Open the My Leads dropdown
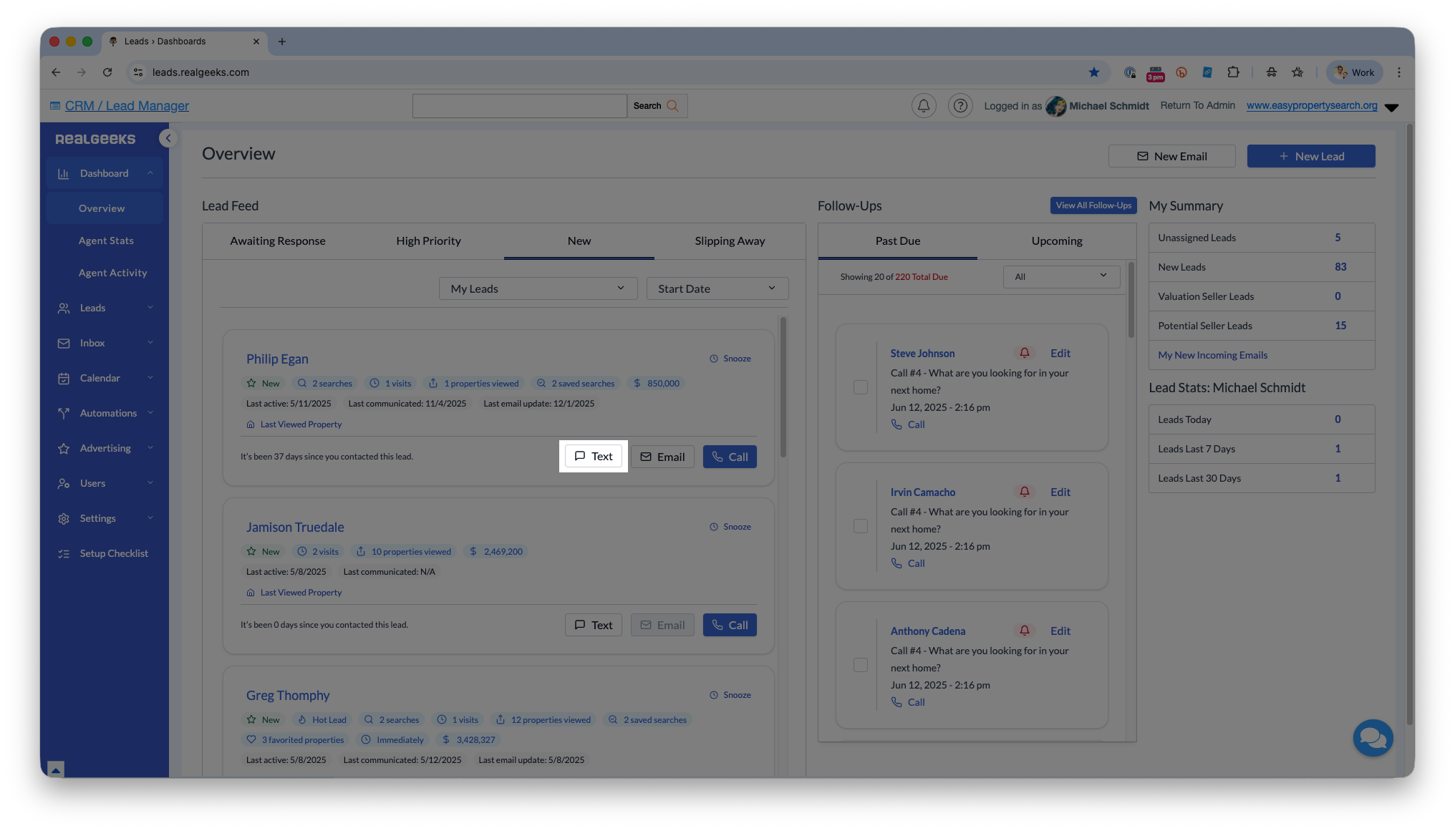Screen dimensions: 1455x831 [x=538, y=288]
